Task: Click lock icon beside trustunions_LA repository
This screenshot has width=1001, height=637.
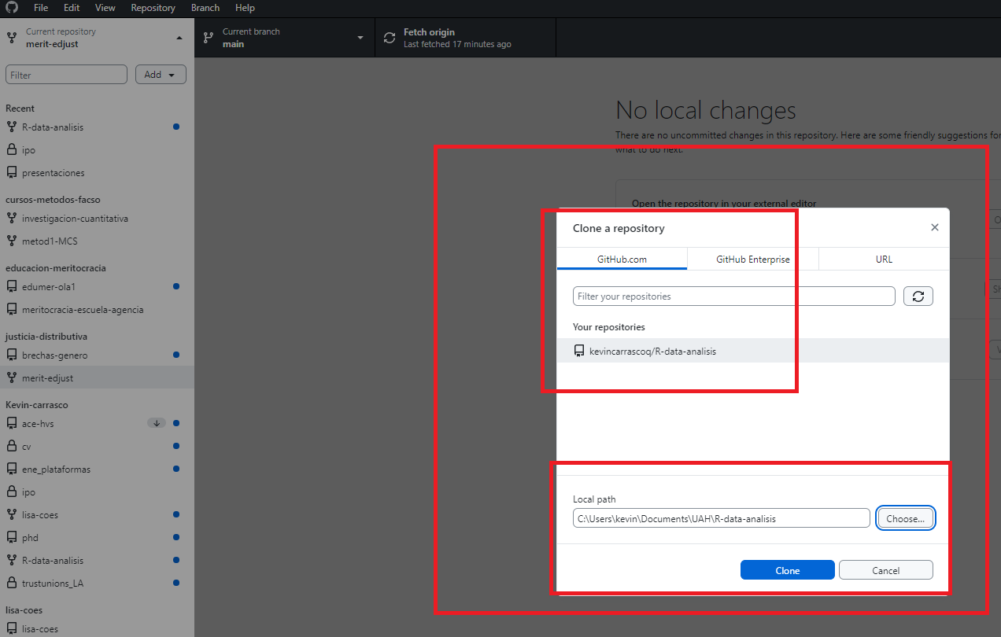Action: pyautogui.click(x=12, y=584)
